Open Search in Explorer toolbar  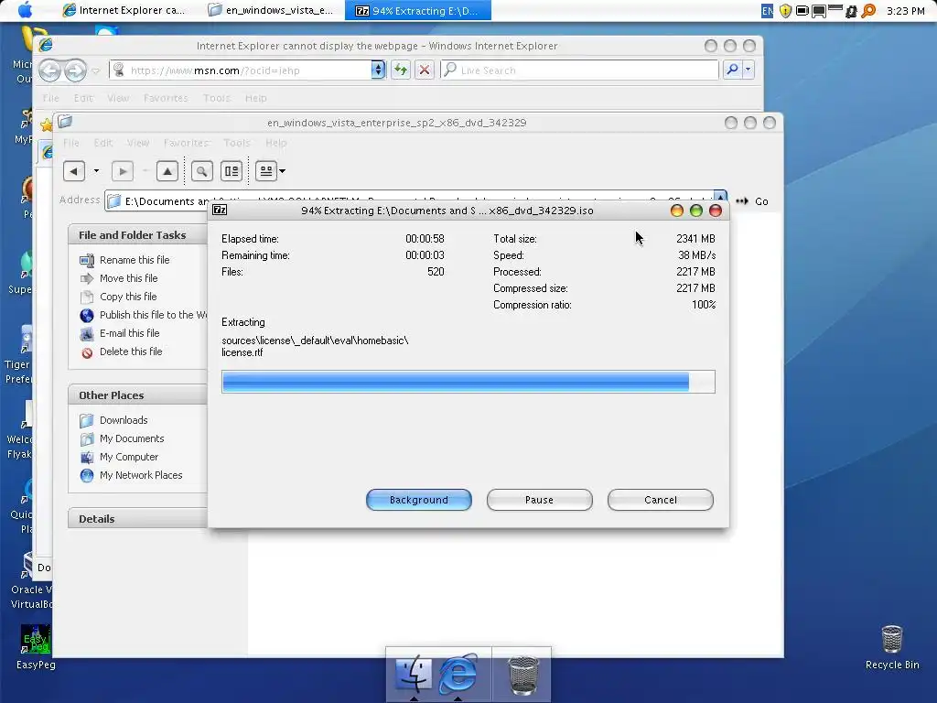(x=202, y=171)
